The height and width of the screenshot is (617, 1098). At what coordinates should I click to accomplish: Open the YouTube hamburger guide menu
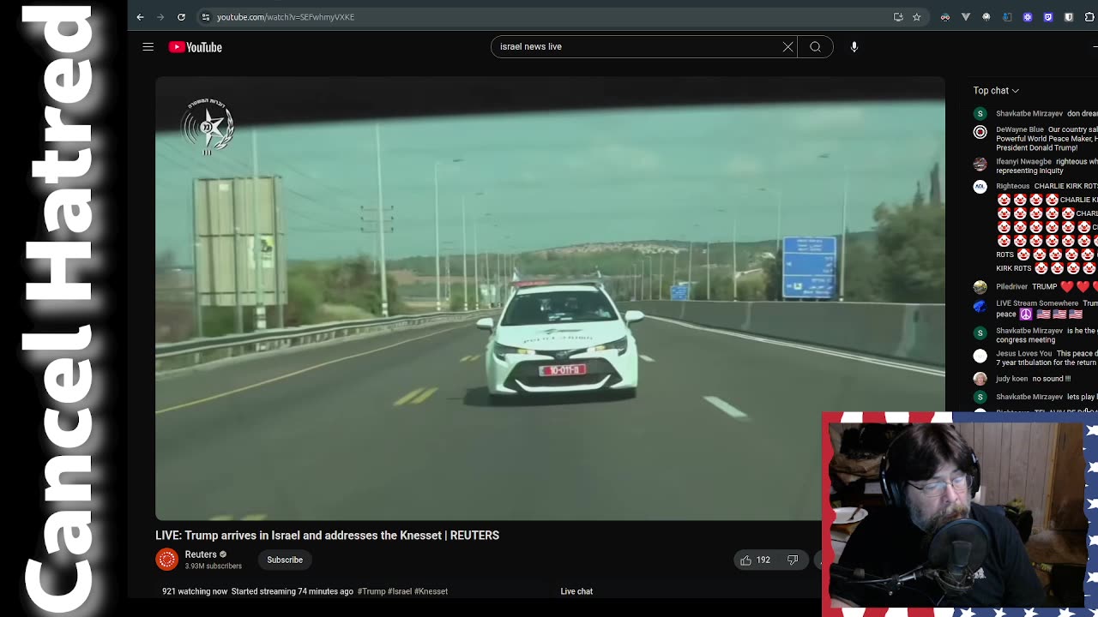(148, 47)
